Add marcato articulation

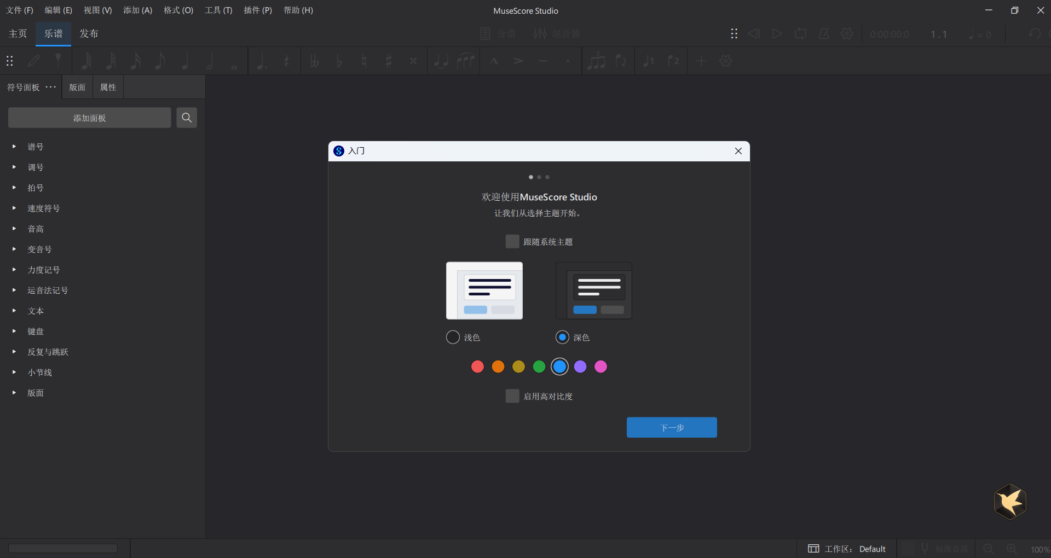tap(494, 61)
